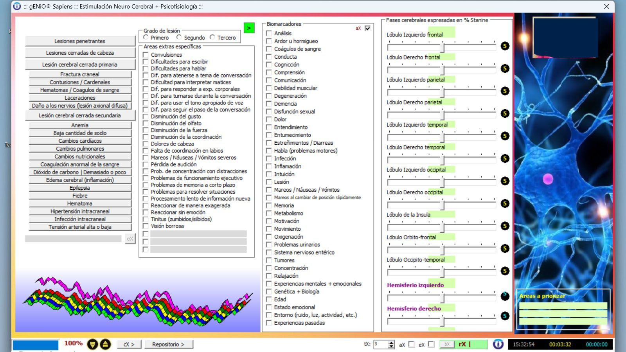Uncheck the aX checkbox atop Biomarcadores
Image resolution: width=626 pixels, height=352 pixels.
coord(367,28)
